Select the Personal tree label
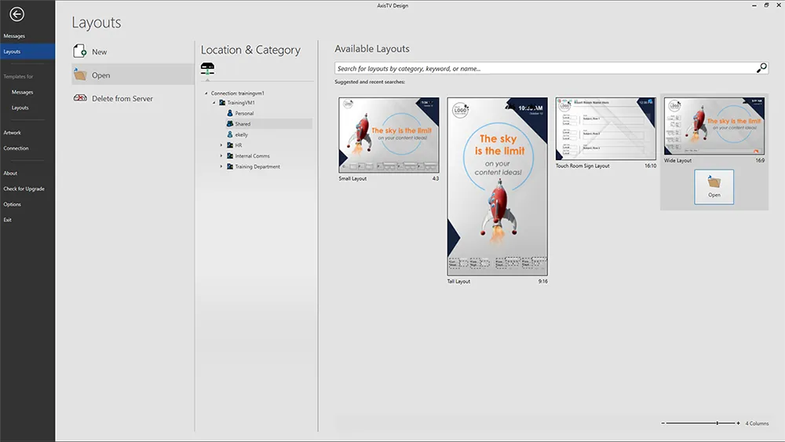 point(244,114)
